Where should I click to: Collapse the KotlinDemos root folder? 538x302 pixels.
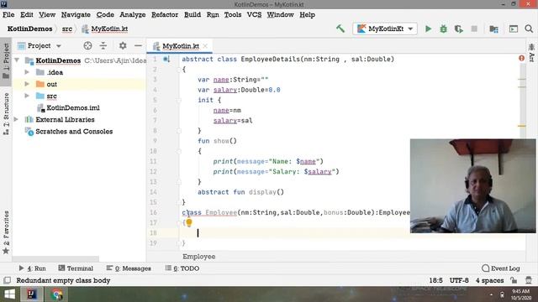[17, 60]
